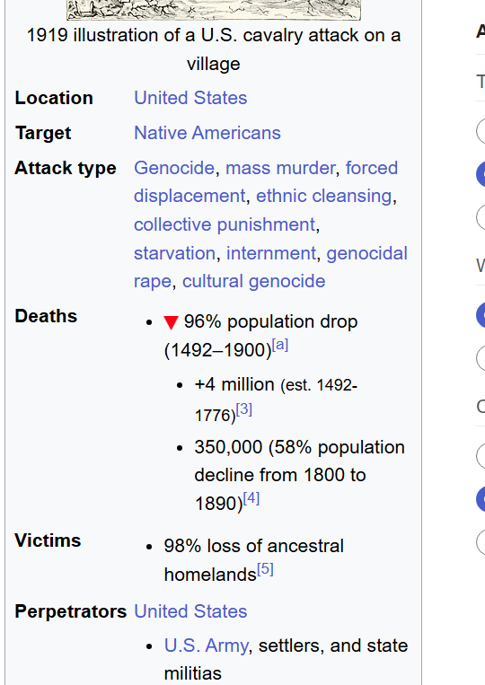
Task: Open the United States location link
Action: tap(190, 98)
